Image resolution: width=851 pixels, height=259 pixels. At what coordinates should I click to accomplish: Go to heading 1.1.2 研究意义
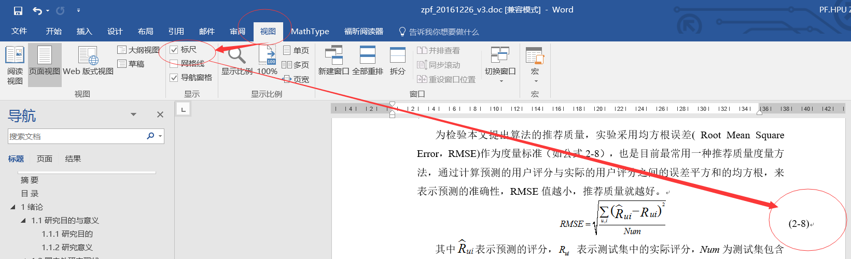pyautogui.click(x=67, y=248)
